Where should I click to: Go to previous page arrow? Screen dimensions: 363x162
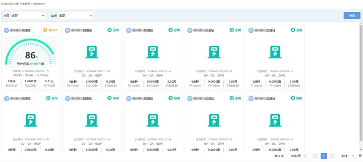315,156
